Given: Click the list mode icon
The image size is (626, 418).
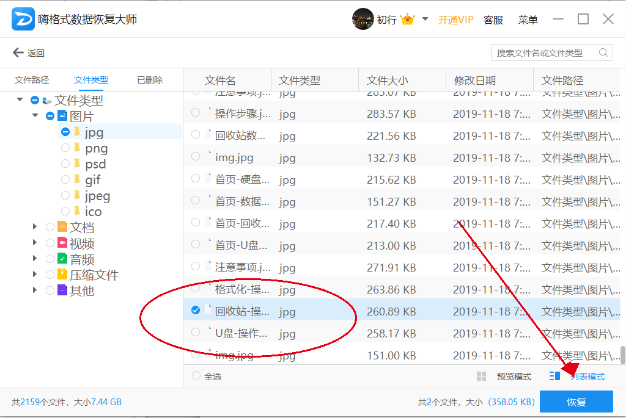Looking at the screenshot, I should pos(554,376).
